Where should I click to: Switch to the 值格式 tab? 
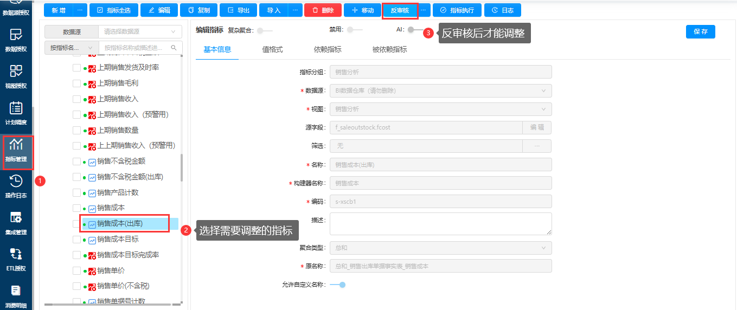[x=272, y=50]
